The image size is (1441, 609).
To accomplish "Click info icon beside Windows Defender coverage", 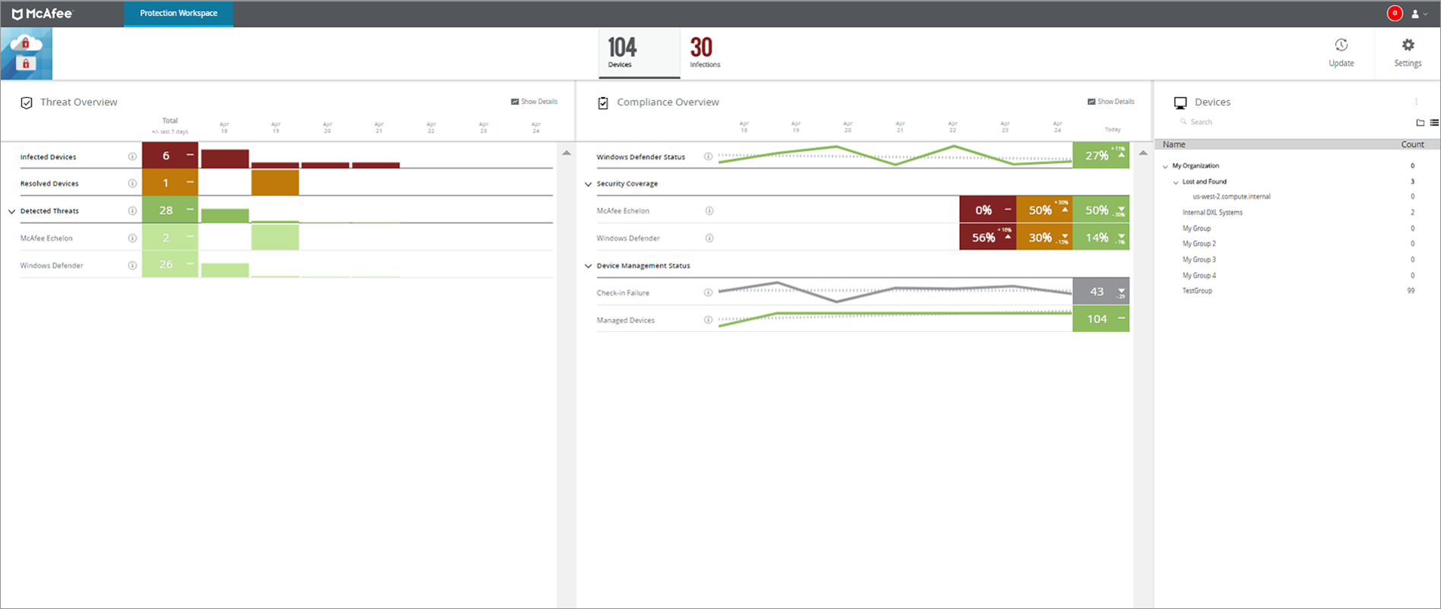I will (x=709, y=238).
